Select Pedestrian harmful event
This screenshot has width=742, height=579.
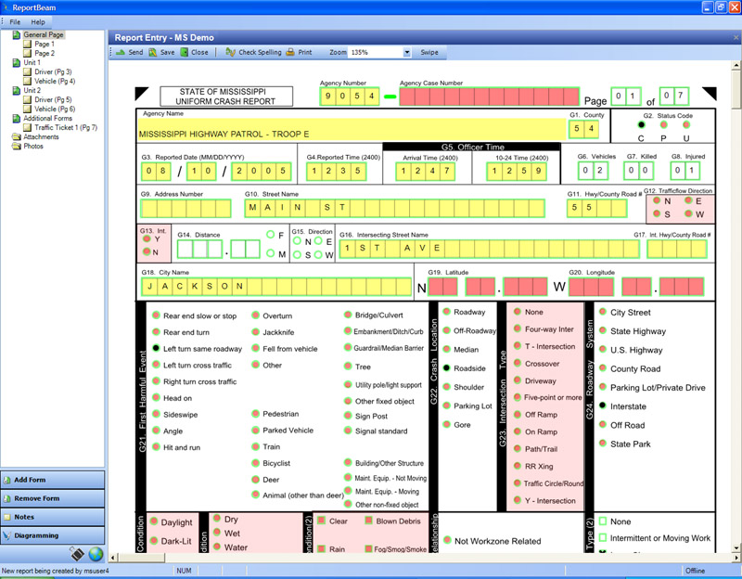click(x=255, y=413)
